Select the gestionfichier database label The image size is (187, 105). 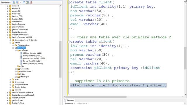click(18, 100)
